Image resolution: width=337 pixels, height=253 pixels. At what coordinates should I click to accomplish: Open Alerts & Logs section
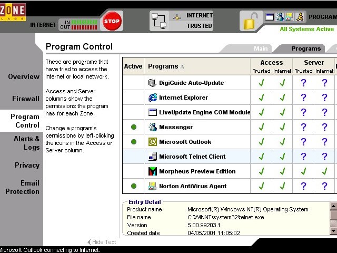(x=26, y=143)
